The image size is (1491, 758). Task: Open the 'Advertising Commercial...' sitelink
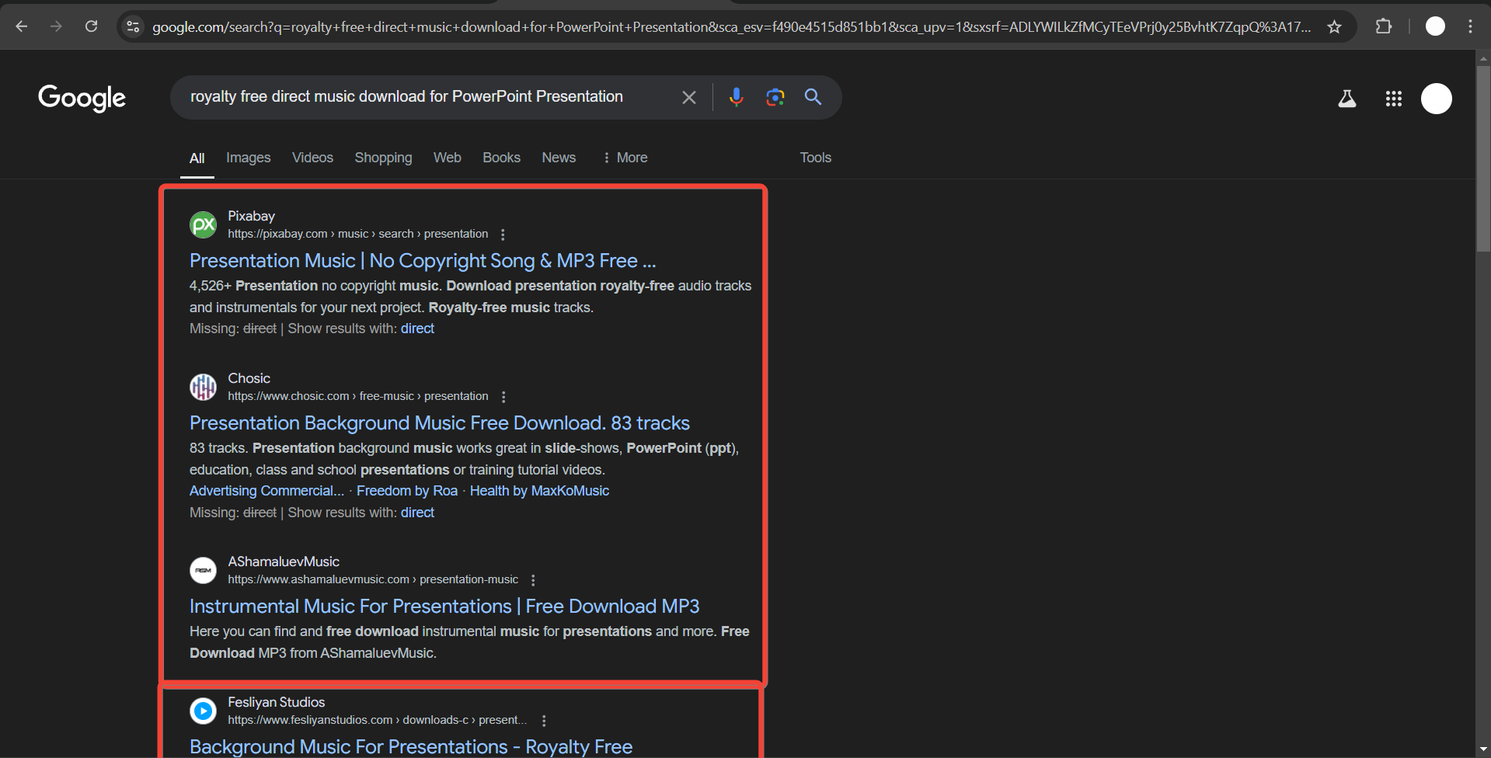click(266, 491)
